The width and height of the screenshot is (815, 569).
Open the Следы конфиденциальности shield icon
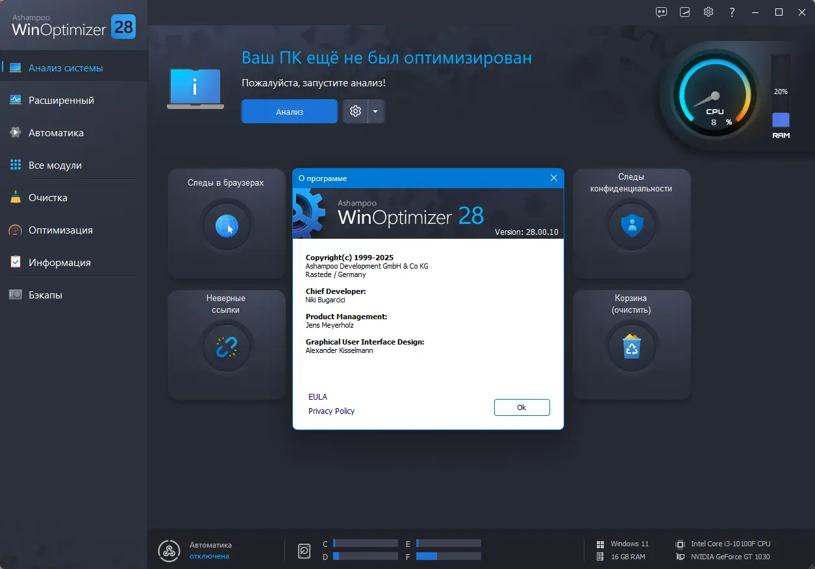[x=631, y=226]
